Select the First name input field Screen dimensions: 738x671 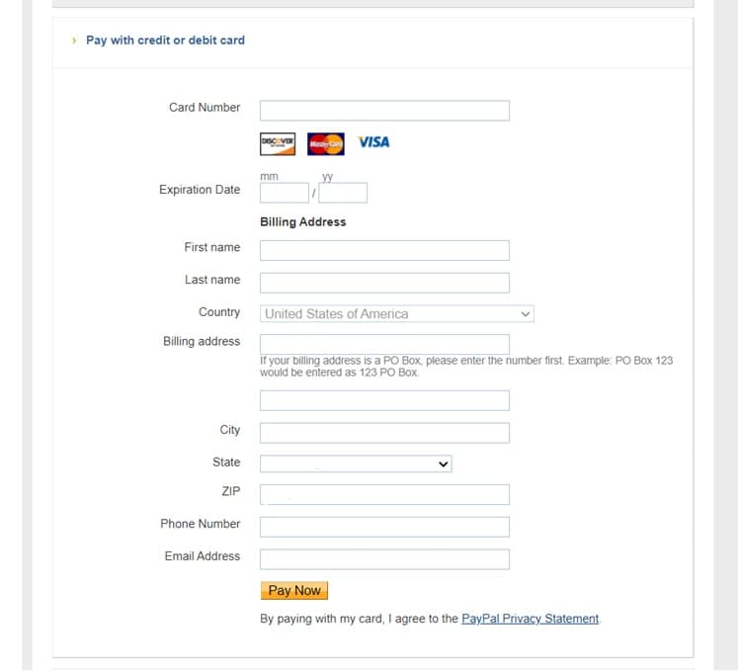pos(384,250)
